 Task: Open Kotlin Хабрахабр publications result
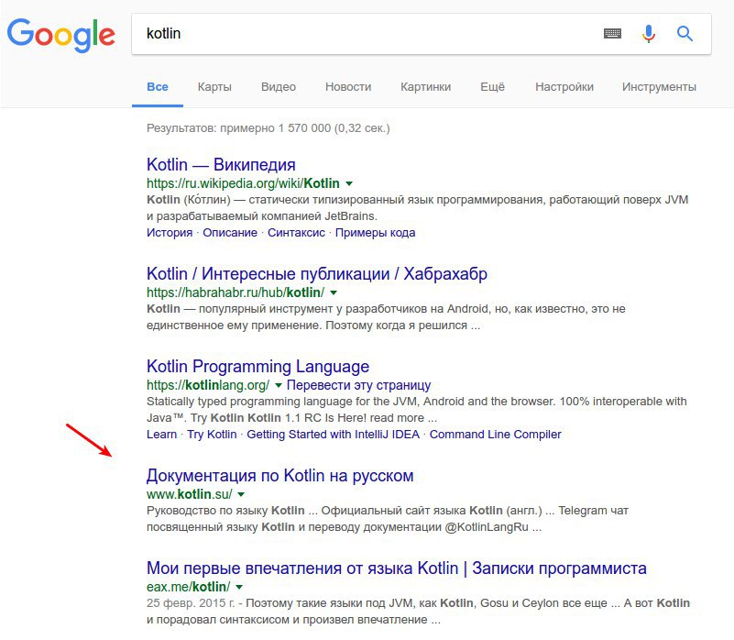click(x=317, y=273)
